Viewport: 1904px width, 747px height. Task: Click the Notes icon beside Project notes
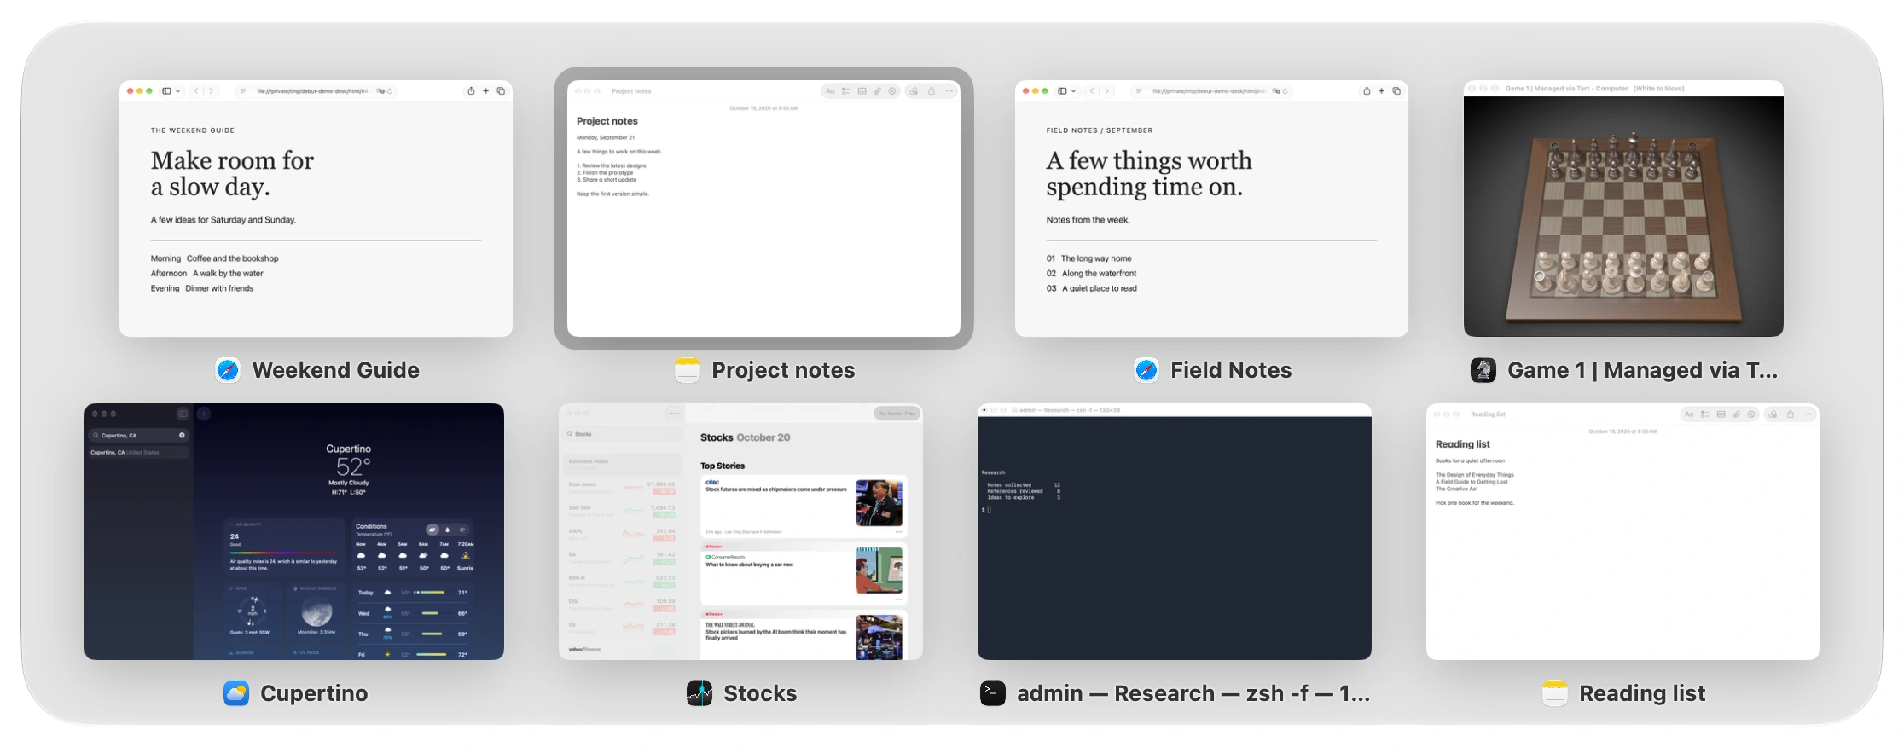point(688,370)
